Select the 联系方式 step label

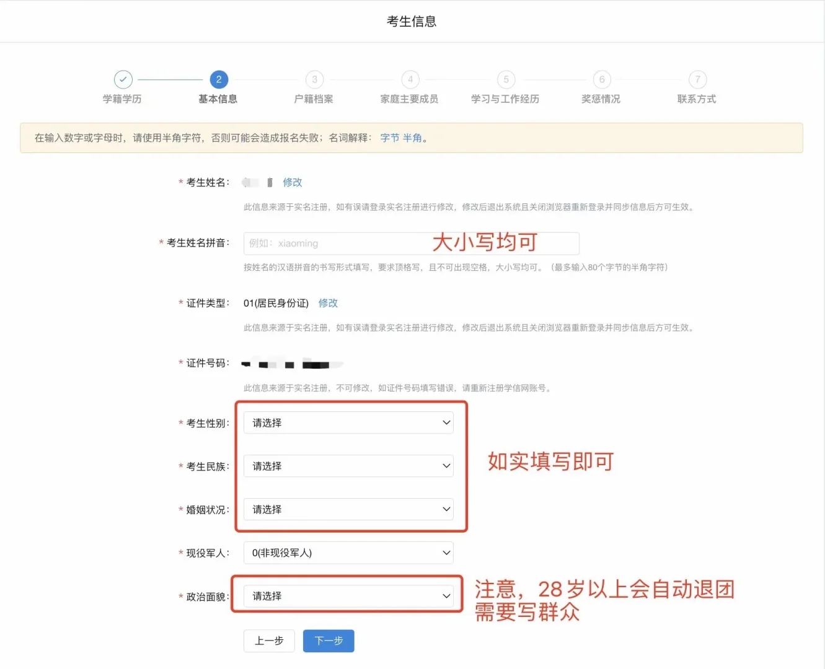(697, 98)
